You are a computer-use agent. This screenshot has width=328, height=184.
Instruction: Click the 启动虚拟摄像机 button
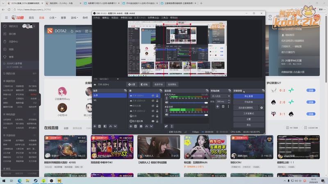click(246, 108)
